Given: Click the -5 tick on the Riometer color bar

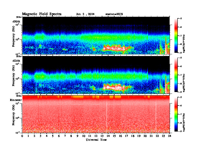Looking at the screenshot, I should [181, 97].
